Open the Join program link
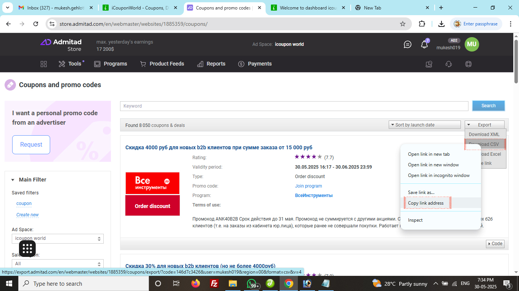519x291 pixels. tap(309, 186)
